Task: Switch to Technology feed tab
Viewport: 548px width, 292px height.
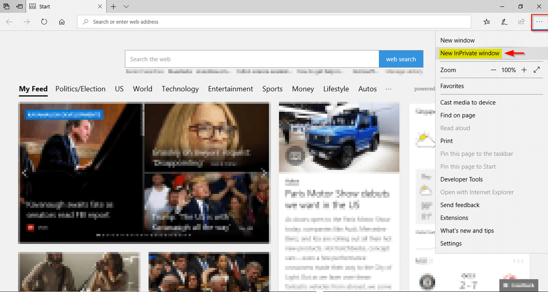Action: 180,89
